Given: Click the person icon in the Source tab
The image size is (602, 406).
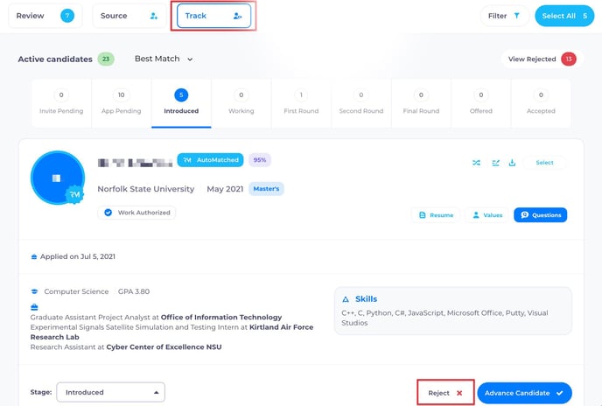Looking at the screenshot, I should [154, 16].
